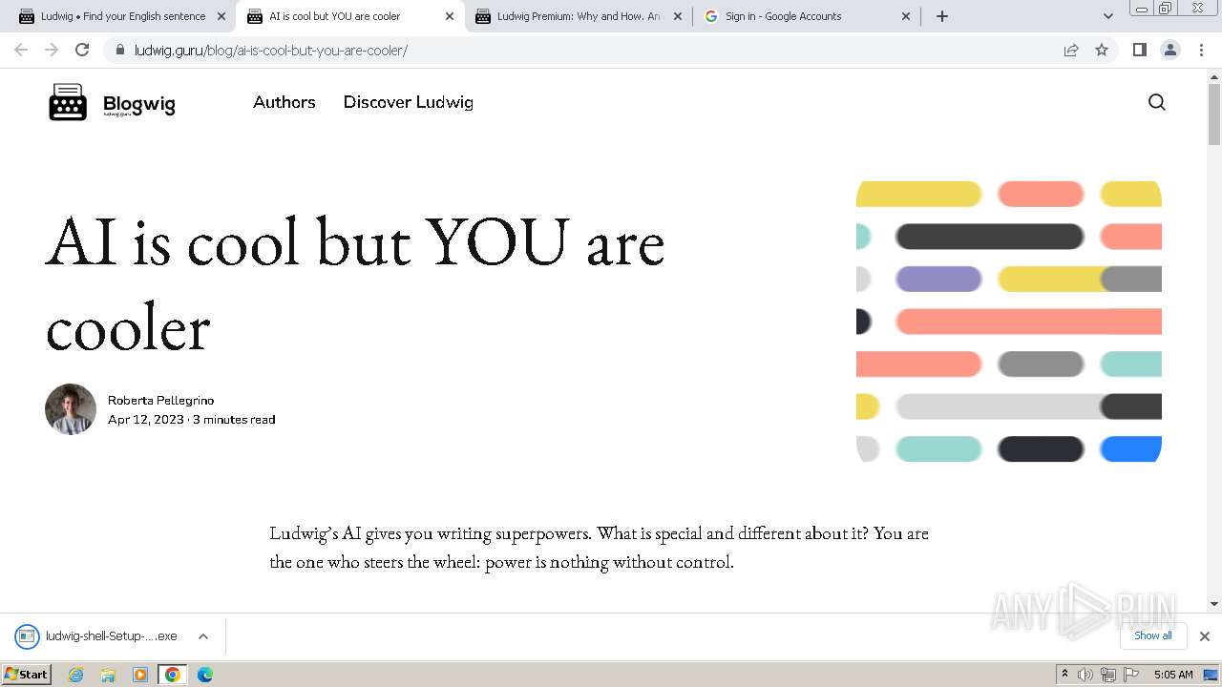The height and width of the screenshot is (687, 1222).
Task: Open the Windows Start button
Action: coord(27,674)
